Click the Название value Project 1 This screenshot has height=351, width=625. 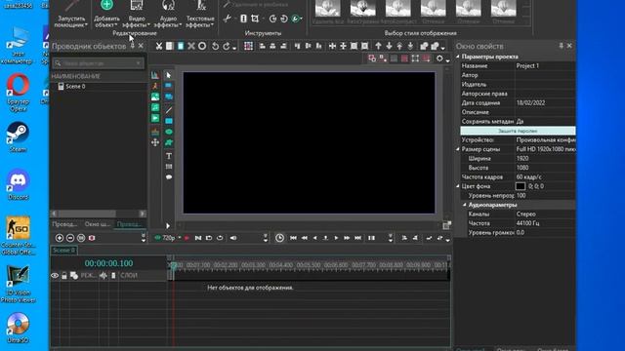point(527,65)
